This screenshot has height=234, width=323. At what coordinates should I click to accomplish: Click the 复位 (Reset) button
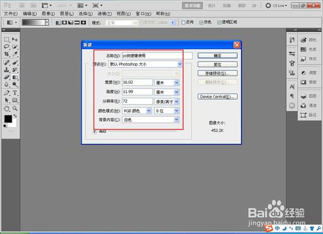[218, 64]
